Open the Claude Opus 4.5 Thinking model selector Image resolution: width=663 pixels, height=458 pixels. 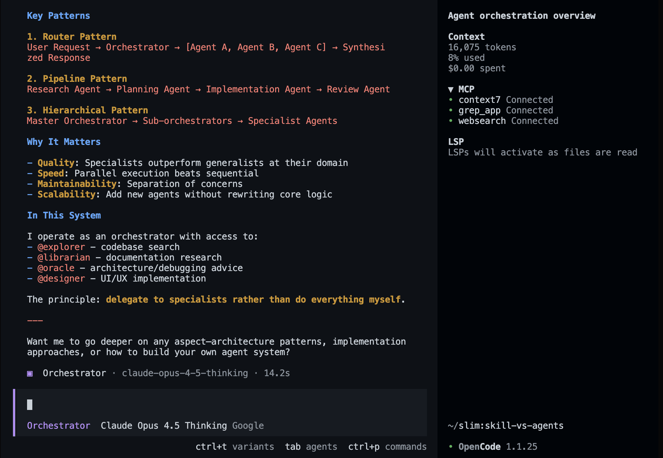point(163,426)
